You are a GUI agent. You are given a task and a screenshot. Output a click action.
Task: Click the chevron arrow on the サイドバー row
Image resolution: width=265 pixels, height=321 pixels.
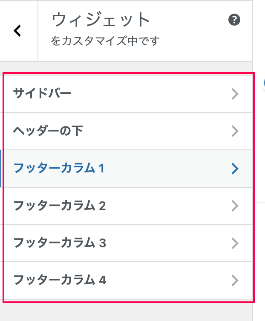click(235, 94)
